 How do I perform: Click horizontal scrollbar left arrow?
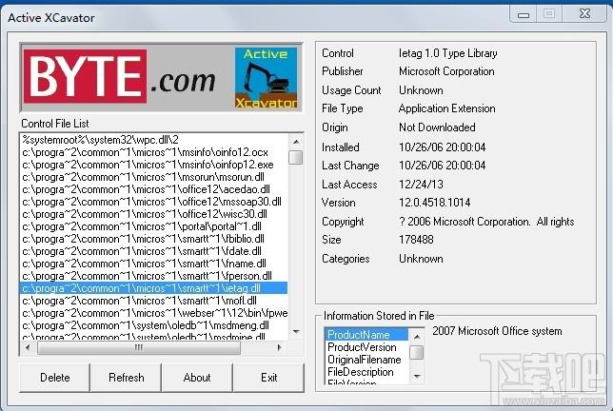click(28, 347)
